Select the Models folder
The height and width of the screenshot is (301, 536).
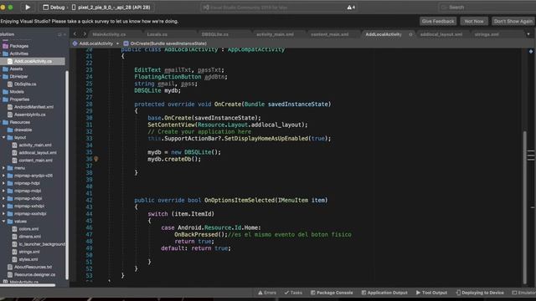(x=17, y=92)
